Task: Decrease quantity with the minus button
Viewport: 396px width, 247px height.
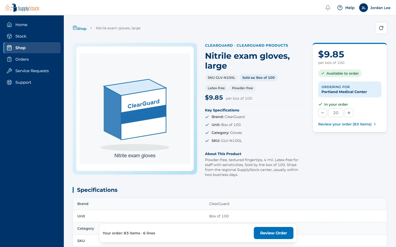Action: click(x=323, y=113)
